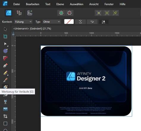Viewport: 141px width, 131px height.
Task: Select the Move tool arrow
Action: pyautogui.click(x=5, y=29)
